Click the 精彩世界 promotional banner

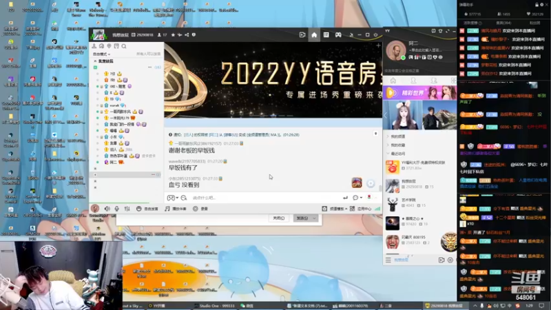tap(419, 93)
